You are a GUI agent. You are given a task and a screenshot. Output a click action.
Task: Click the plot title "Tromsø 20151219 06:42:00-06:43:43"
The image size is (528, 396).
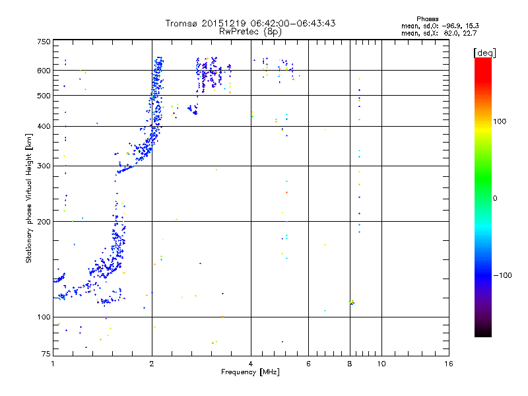[x=250, y=23]
